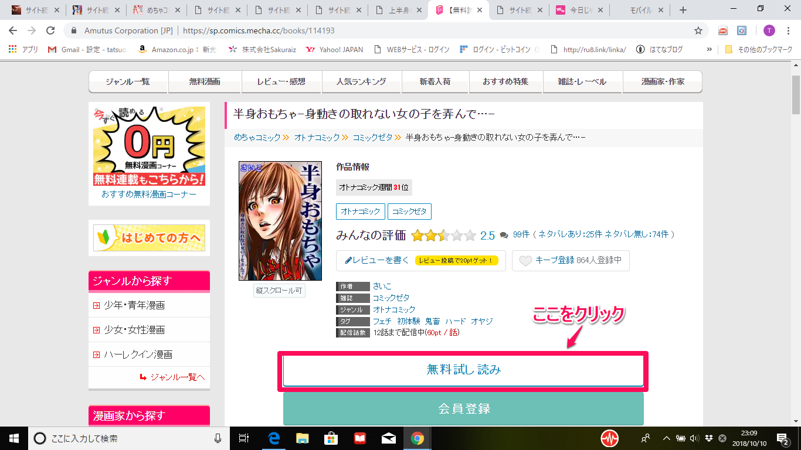Open the その他のブックマーク folder
Viewport: 801px width, 450px height.
(x=759, y=50)
